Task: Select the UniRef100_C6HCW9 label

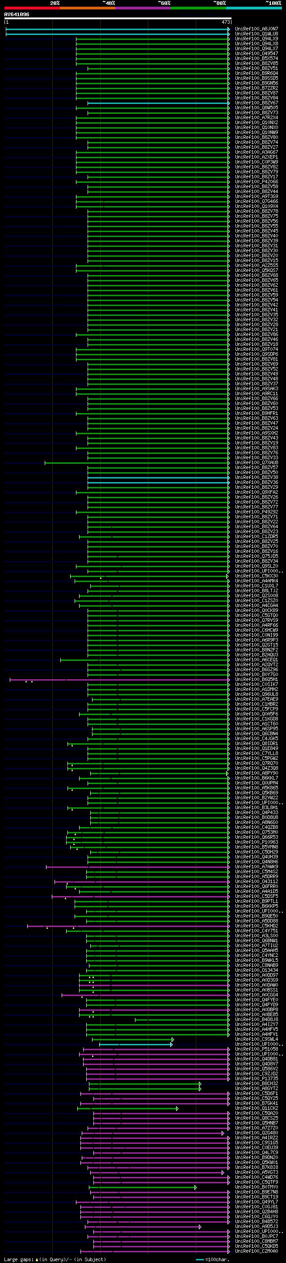Action: click(x=257, y=630)
